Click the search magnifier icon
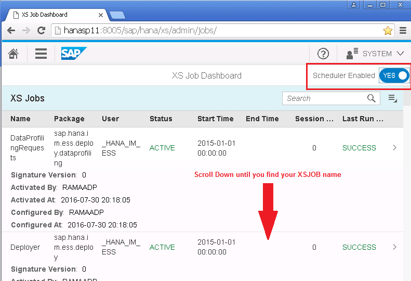The image size is (411, 281). click(x=371, y=98)
